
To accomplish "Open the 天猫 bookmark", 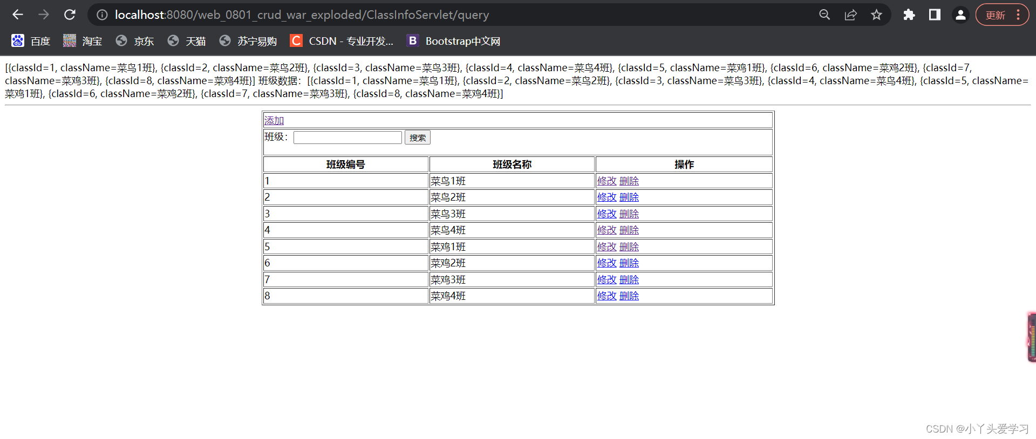I will pyautogui.click(x=187, y=41).
